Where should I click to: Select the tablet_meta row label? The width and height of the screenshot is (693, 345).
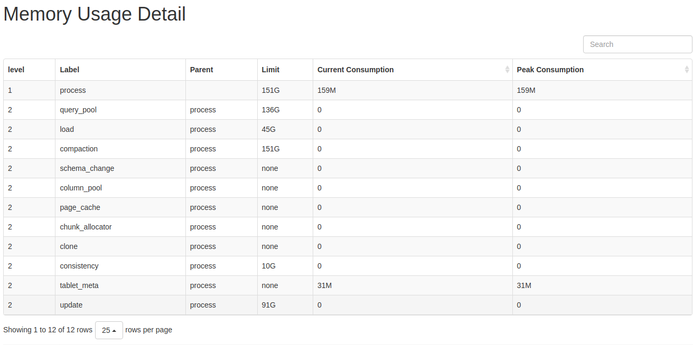click(79, 285)
